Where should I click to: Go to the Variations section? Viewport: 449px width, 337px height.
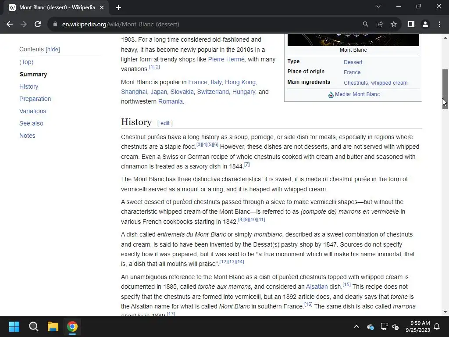(x=32, y=111)
